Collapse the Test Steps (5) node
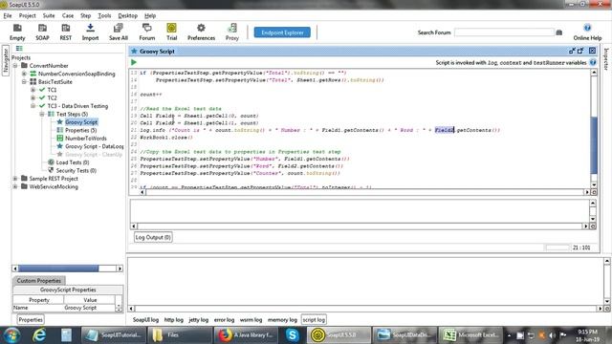612x344 pixels. tap(42, 114)
